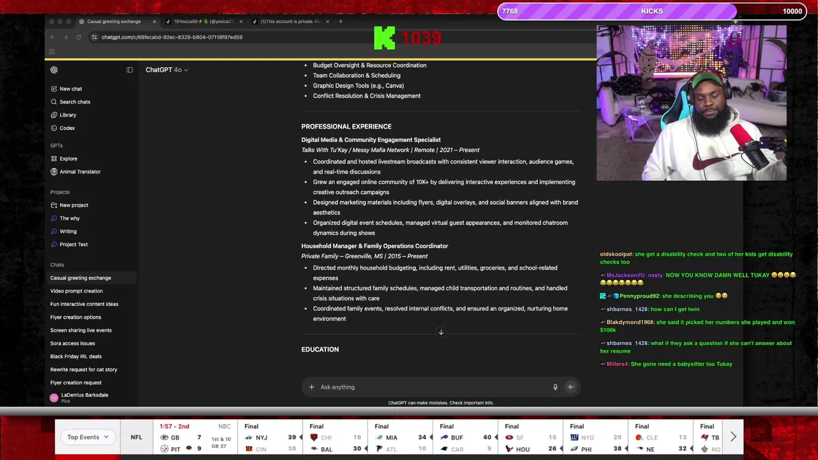Image resolution: width=818 pixels, height=460 pixels.
Task: Open the MIA vs ATL final score
Action: pos(400,438)
